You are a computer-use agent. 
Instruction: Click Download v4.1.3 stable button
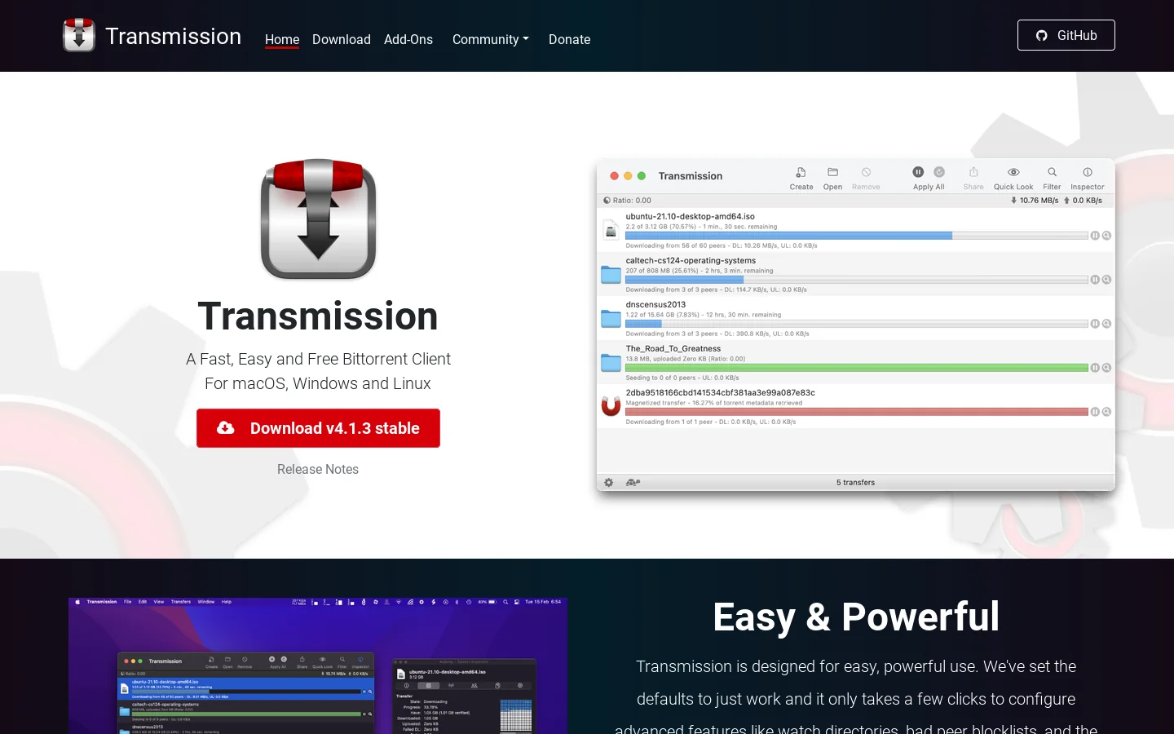(x=318, y=428)
